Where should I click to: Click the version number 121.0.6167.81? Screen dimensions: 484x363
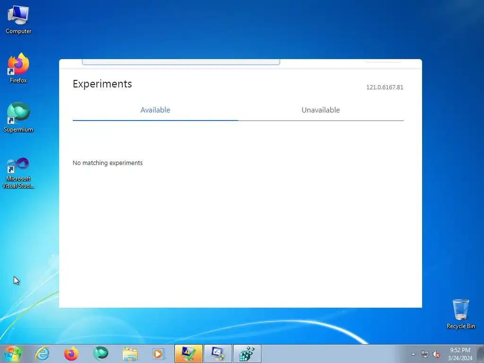[x=385, y=87]
